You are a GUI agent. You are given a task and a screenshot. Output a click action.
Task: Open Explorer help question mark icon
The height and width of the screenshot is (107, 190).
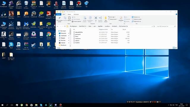coord(176,14)
